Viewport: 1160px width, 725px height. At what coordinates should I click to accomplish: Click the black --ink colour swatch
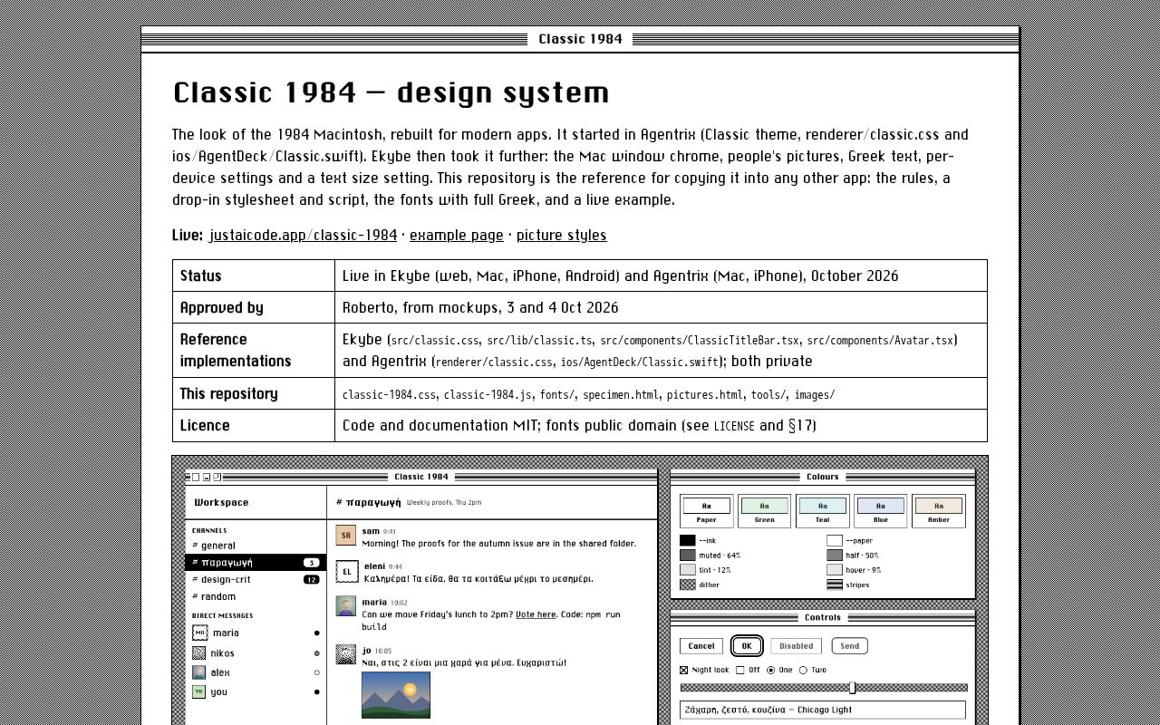tap(688, 541)
